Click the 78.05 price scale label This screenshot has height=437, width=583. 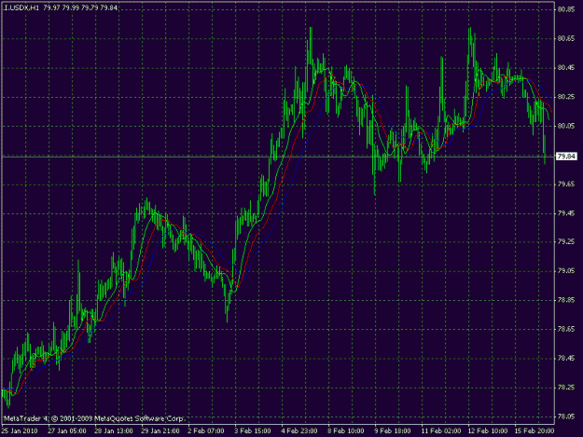(566, 417)
